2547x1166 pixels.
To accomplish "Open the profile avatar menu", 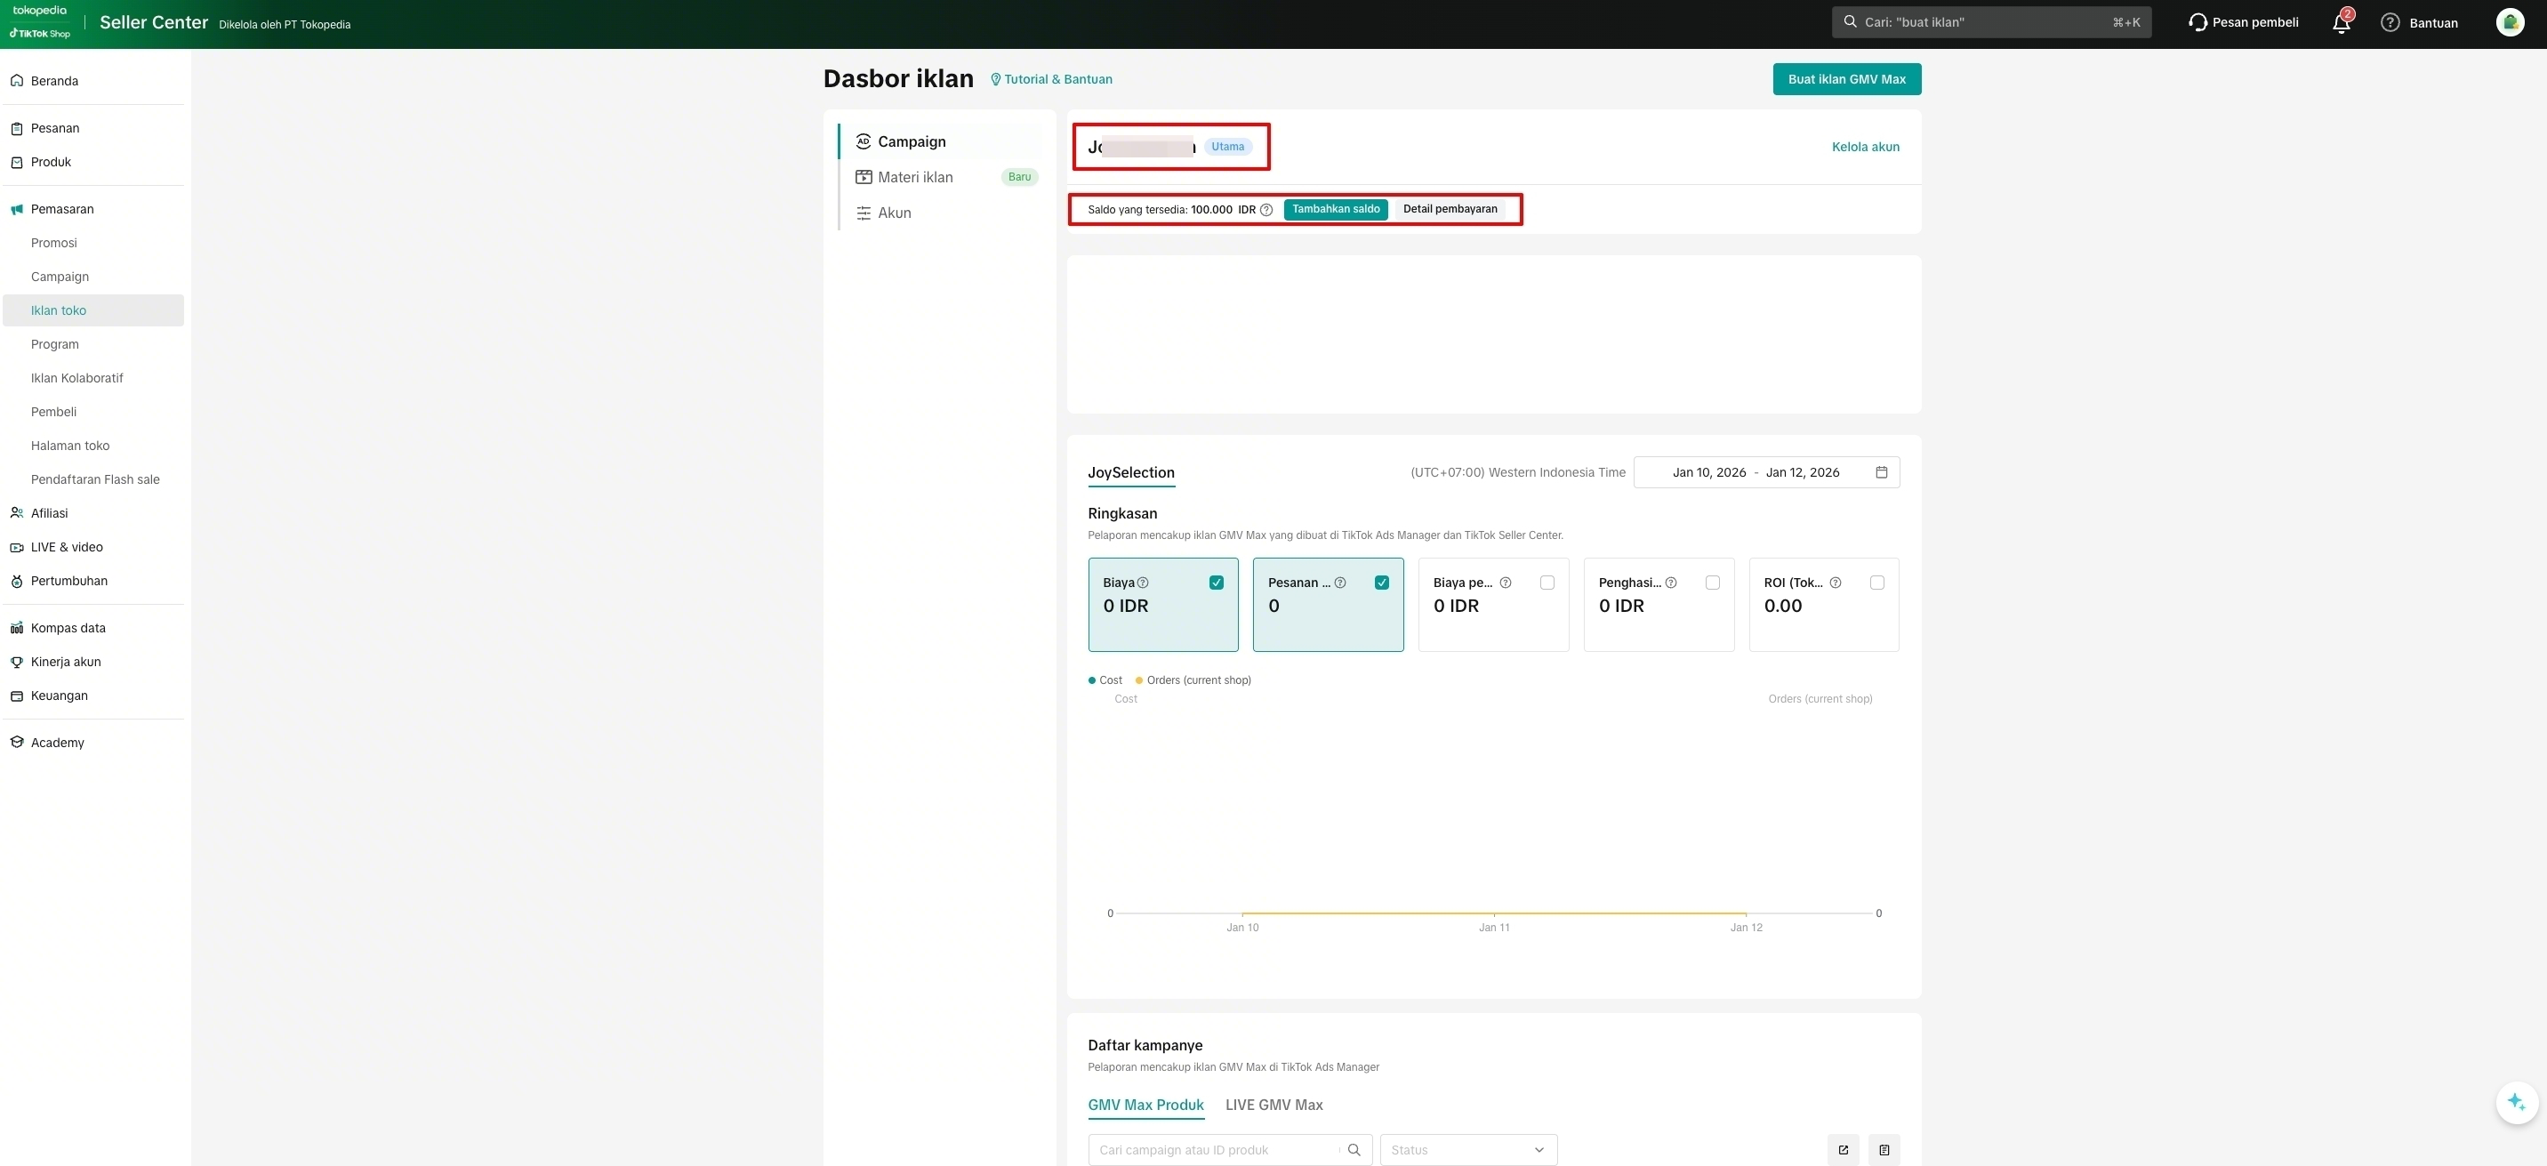I will tap(2511, 21).
